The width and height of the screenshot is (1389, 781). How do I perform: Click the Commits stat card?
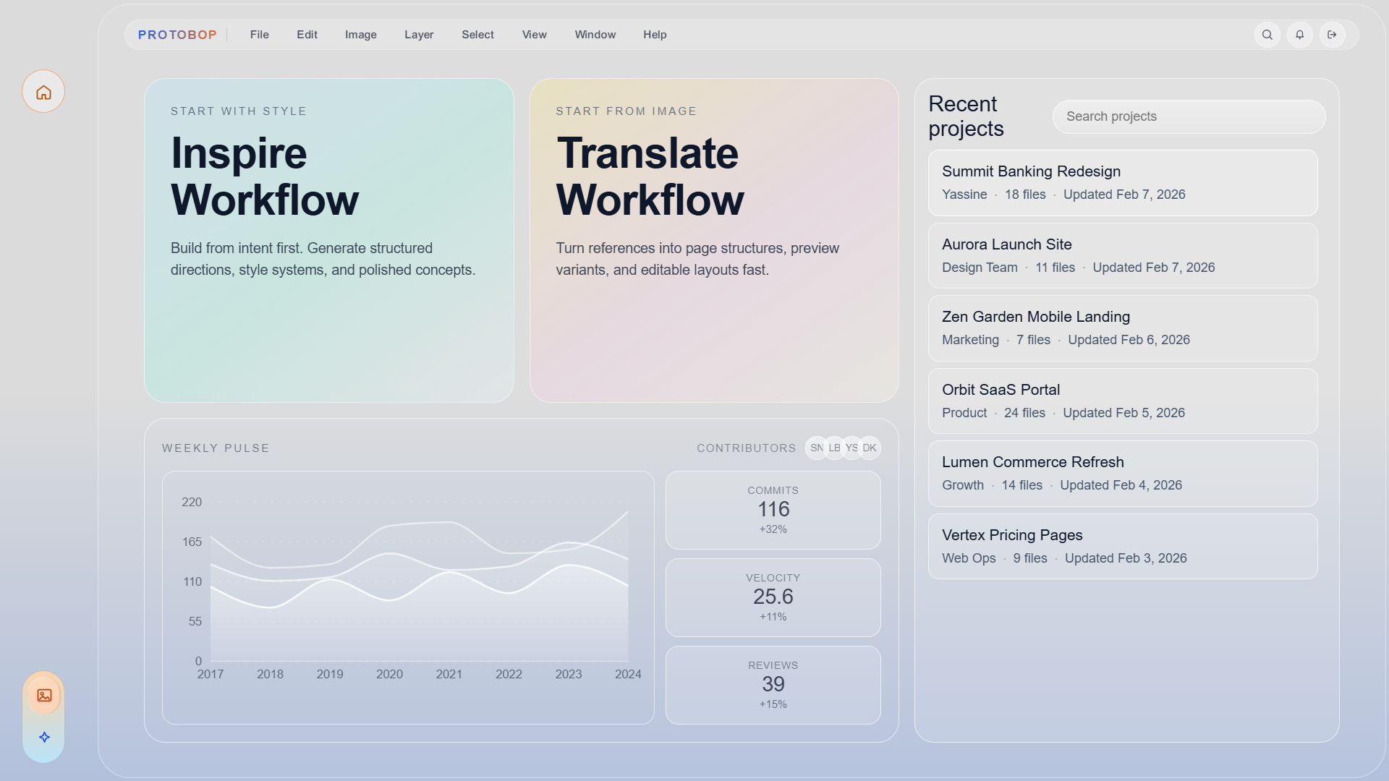(x=773, y=510)
